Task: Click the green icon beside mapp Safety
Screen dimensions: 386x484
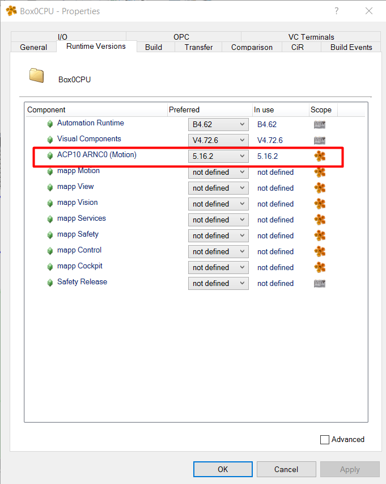Action: click(x=50, y=235)
